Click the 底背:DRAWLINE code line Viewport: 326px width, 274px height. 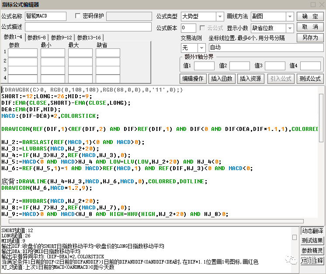[104, 182]
